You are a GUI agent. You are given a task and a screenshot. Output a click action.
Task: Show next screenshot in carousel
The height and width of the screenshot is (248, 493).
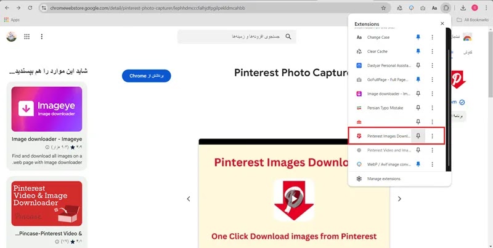click(399, 199)
